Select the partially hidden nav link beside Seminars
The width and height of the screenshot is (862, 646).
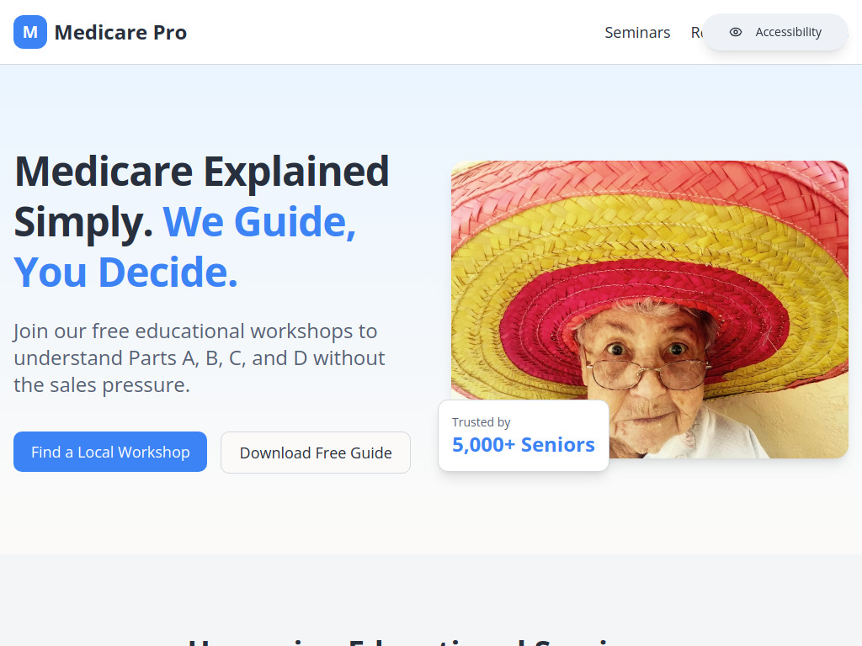(x=699, y=32)
